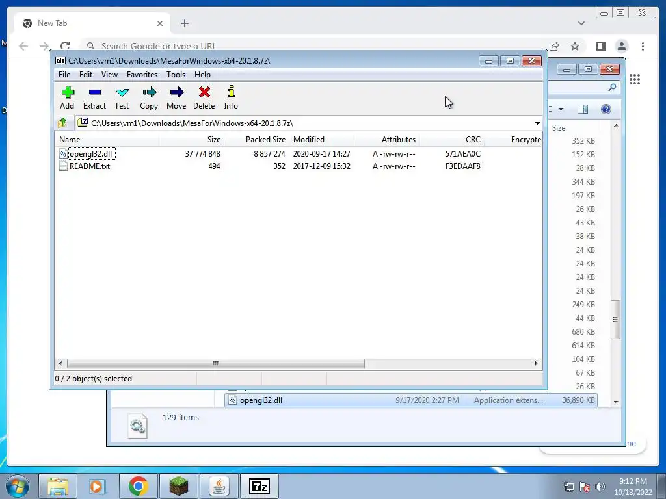Click the 8 857 274 packed size value

269,154
